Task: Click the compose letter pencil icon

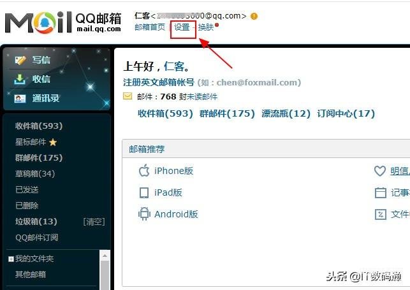Action: (20, 61)
